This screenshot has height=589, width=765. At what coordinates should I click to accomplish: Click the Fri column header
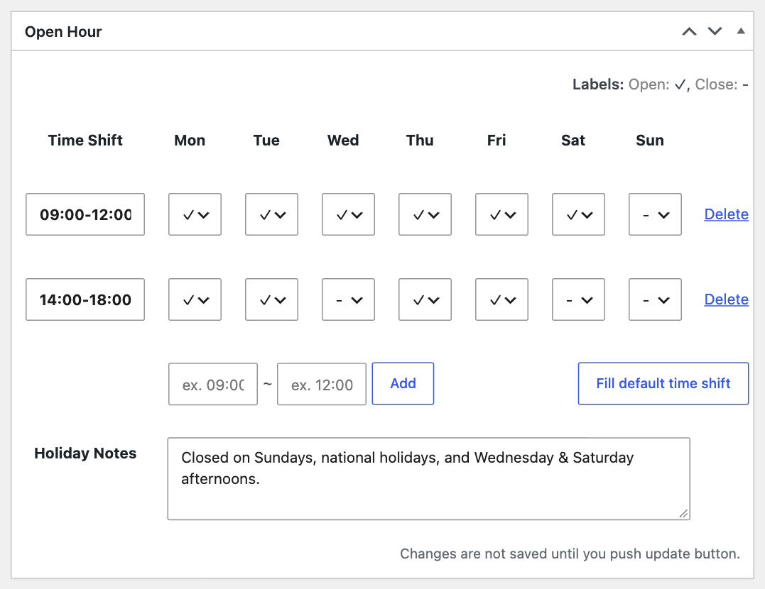497,141
